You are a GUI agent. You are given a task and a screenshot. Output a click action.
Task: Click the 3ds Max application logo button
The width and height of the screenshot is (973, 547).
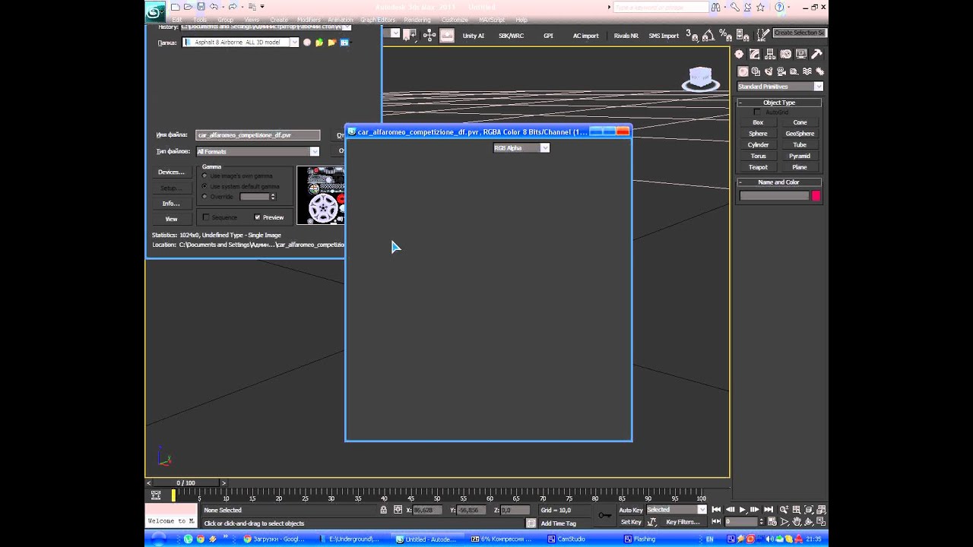[x=155, y=11]
